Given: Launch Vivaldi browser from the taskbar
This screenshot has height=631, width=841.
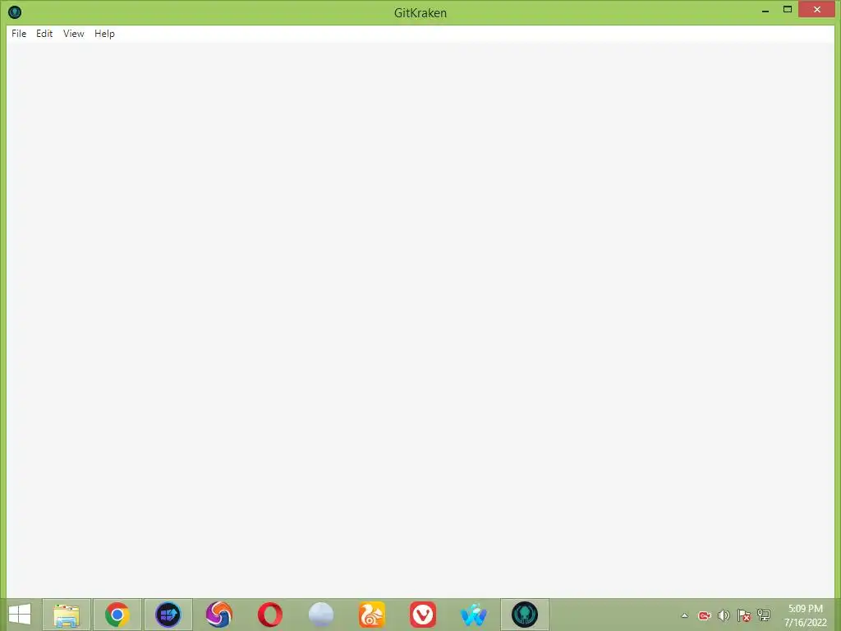Looking at the screenshot, I should [423, 615].
